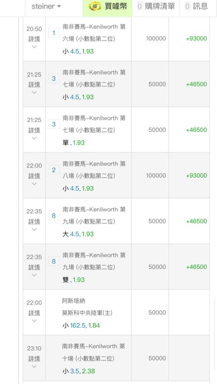Expand the chevron under the 23:10 bet

pyautogui.click(x=34, y=366)
